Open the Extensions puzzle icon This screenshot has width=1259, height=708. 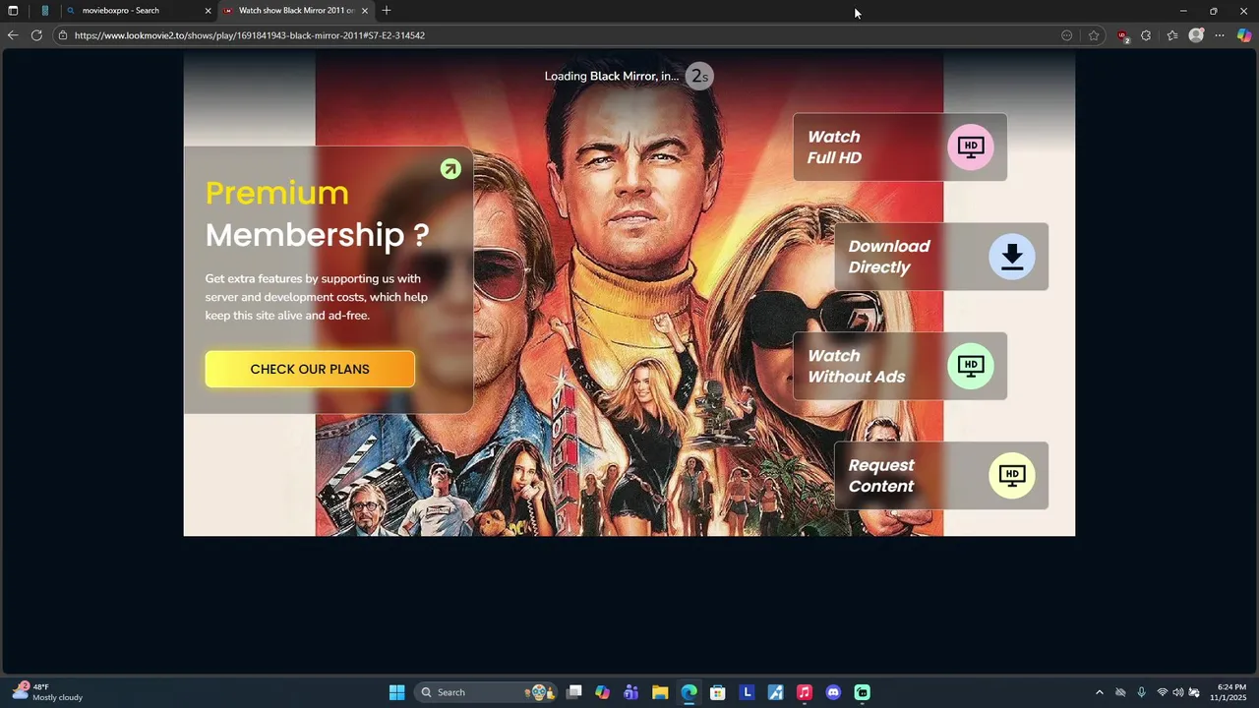coord(1146,35)
